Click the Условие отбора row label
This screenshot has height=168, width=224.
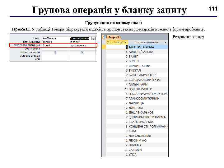[30, 56]
